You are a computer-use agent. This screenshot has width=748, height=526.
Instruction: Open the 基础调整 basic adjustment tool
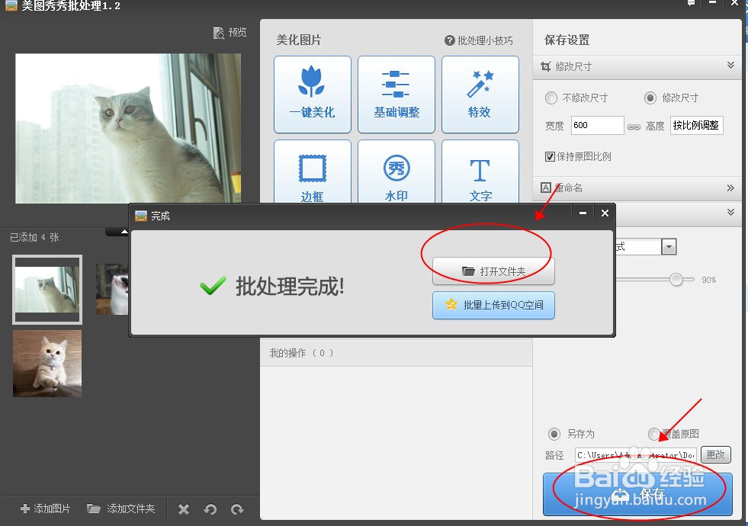(396, 94)
